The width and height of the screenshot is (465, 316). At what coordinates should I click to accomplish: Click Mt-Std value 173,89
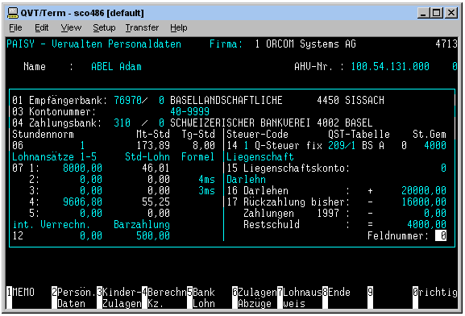[x=153, y=145]
